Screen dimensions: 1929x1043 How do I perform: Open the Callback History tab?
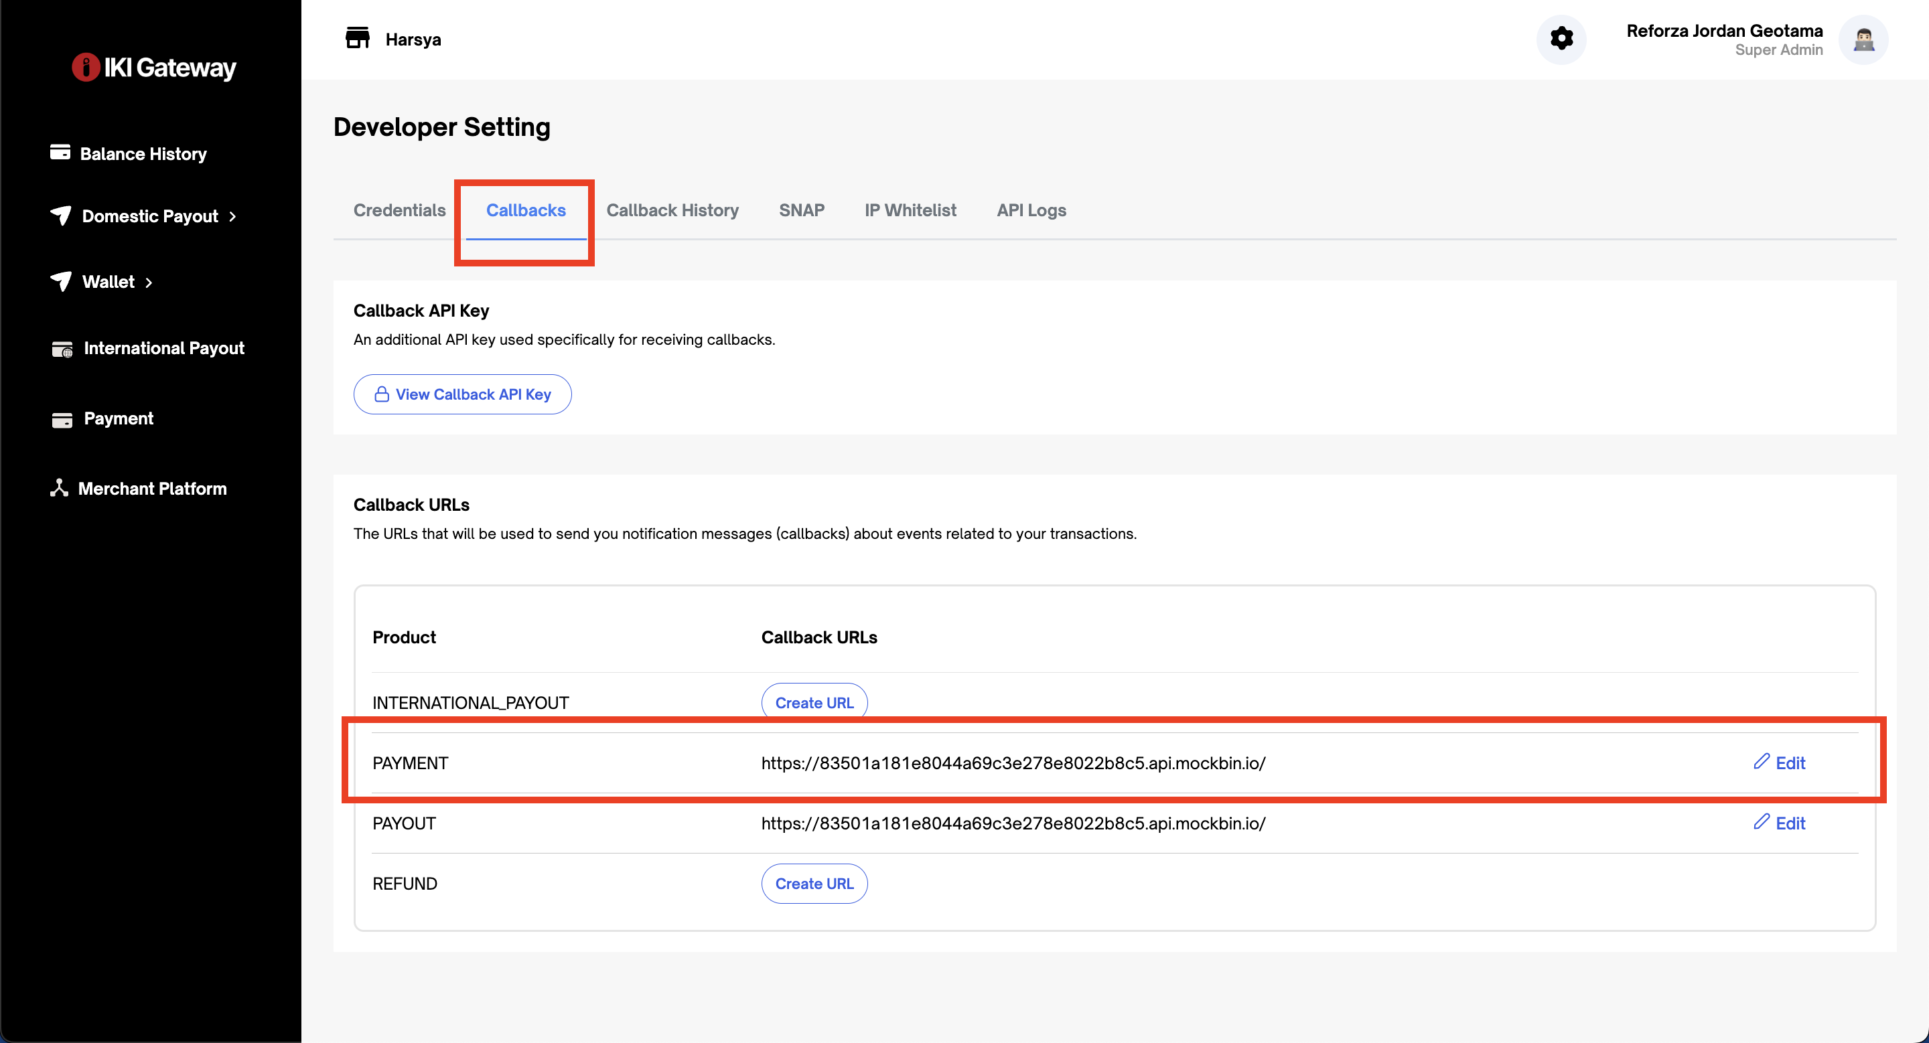point(672,210)
